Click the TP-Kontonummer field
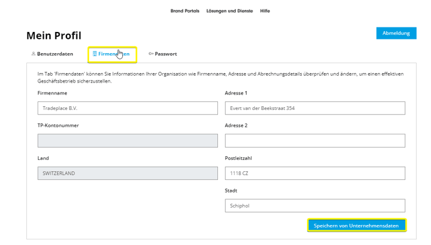Image resolution: width=431 pixels, height=245 pixels. pyautogui.click(x=128, y=141)
